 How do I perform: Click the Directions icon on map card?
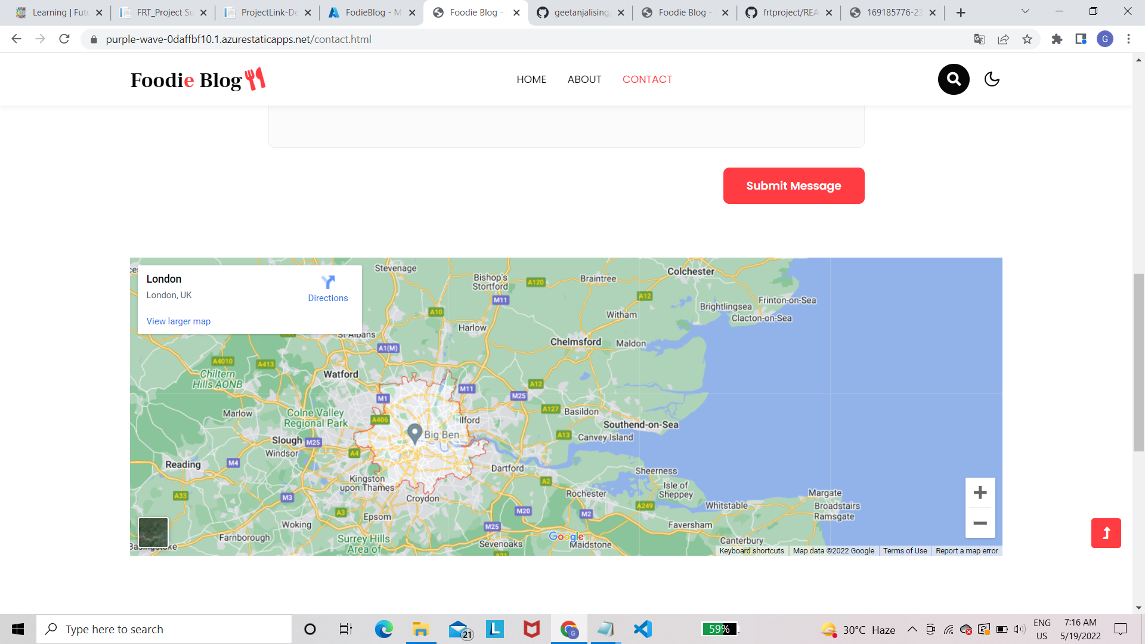pyautogui.click(x=327, y=282)
